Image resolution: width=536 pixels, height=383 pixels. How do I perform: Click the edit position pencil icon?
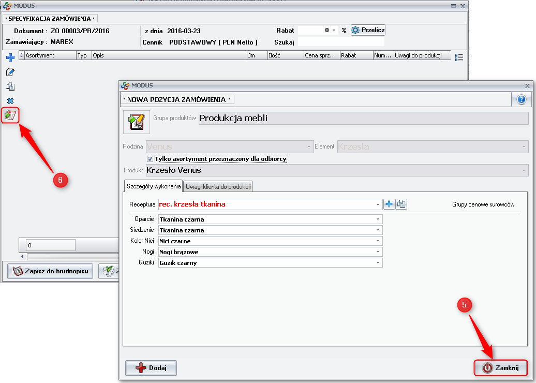click(10, 72)
